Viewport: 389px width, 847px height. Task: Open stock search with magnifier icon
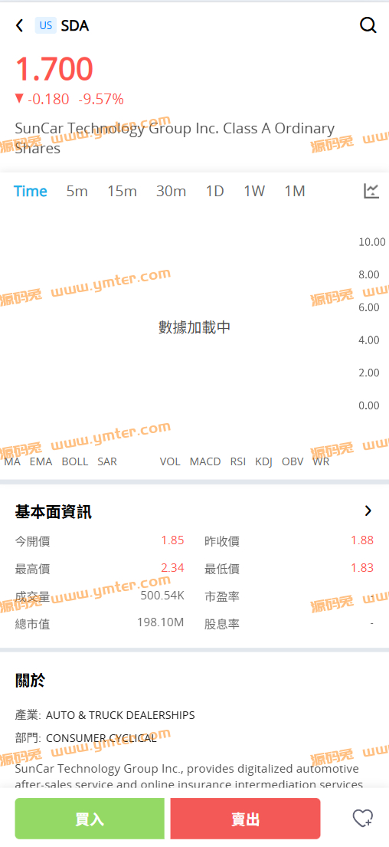click(x=368, y=25)
